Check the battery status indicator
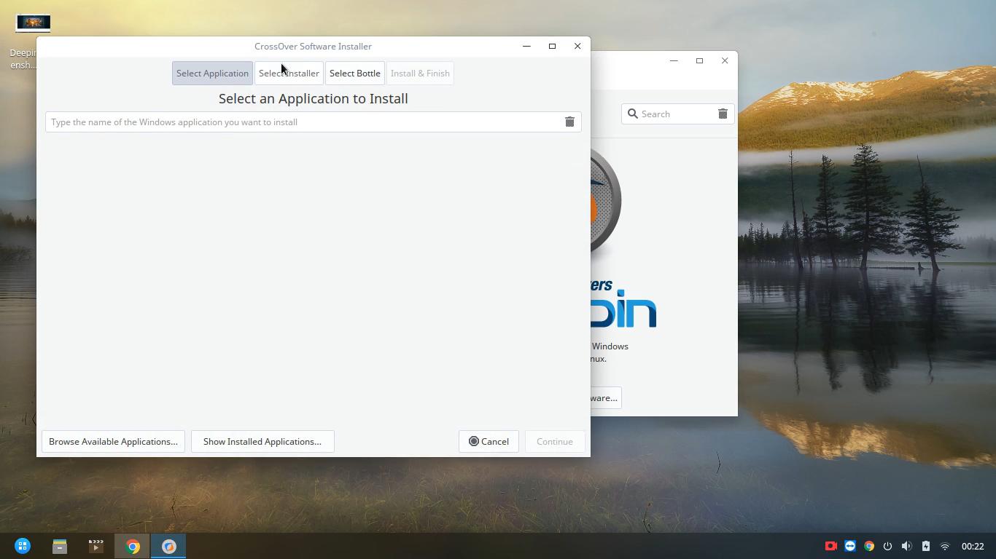Image resolution: width=996 pixels, height=559 pixels. tap(925, 546)
